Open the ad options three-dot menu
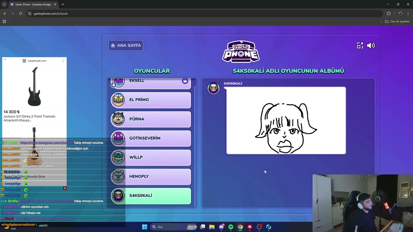The height and width of the screenshot is (232, 413). 63,61
